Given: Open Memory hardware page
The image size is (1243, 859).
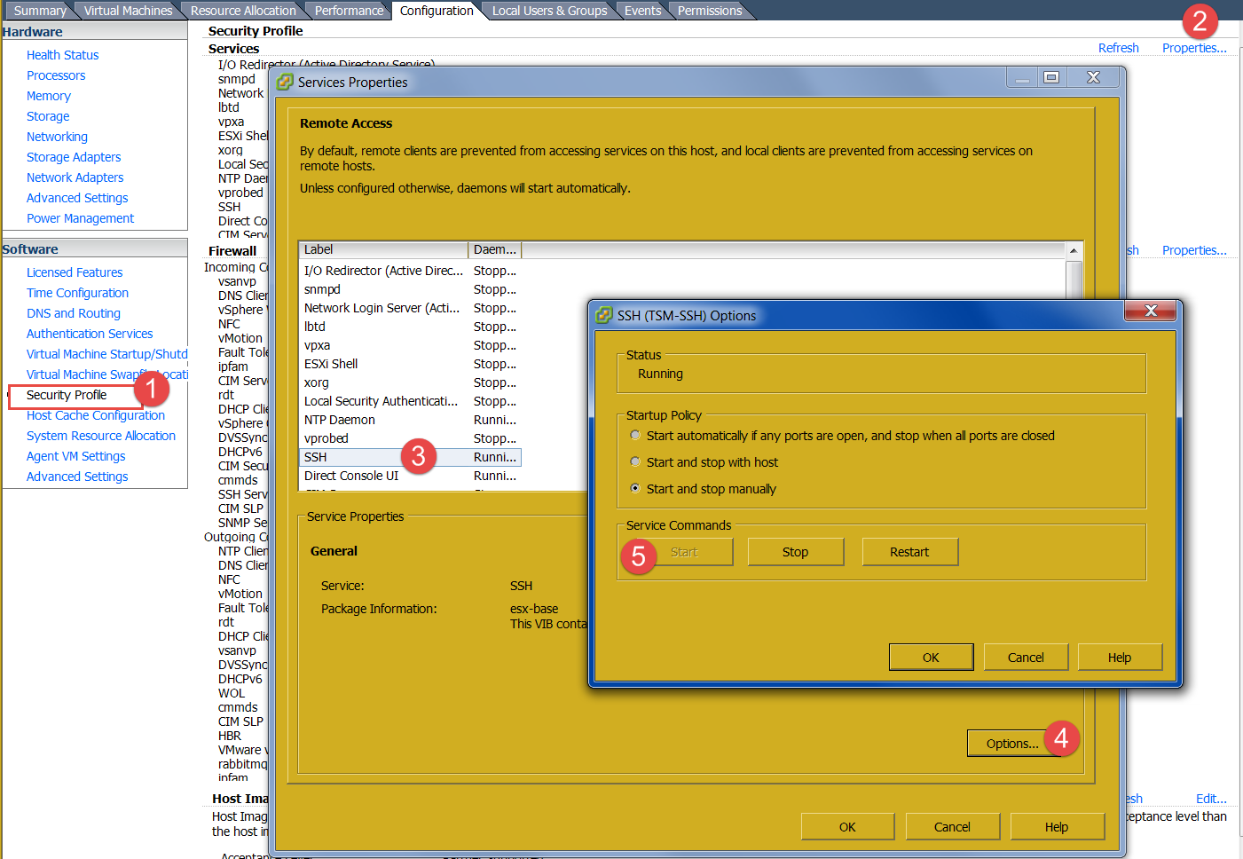Looking at the screenshot, I should click(49, 96).
